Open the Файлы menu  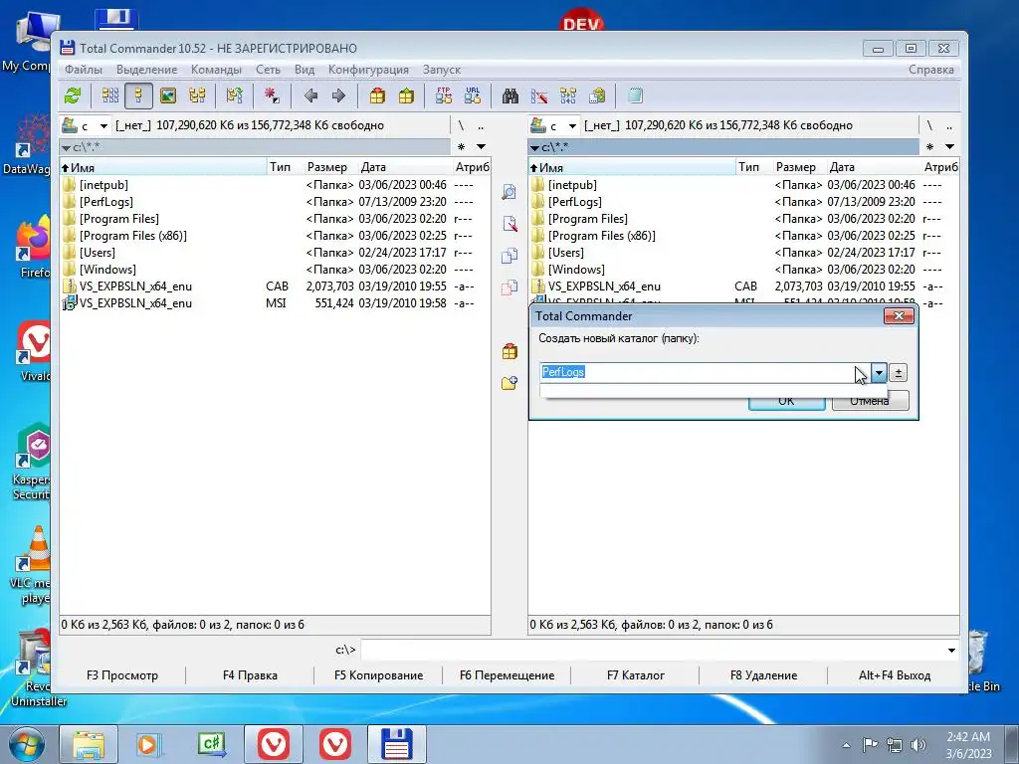(x=84, y=70)
